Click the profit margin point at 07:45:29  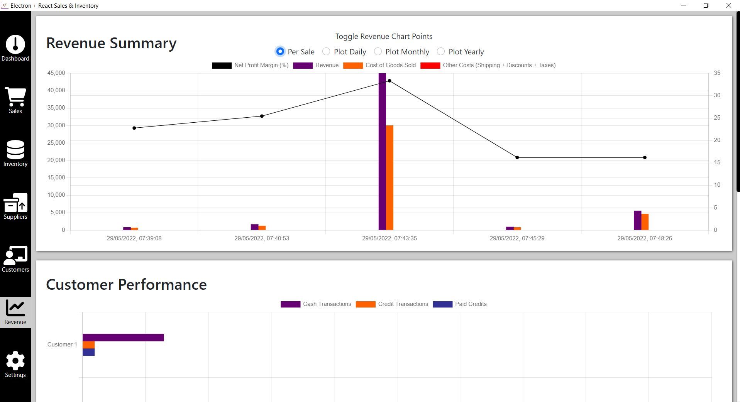(x=517, y=157)
